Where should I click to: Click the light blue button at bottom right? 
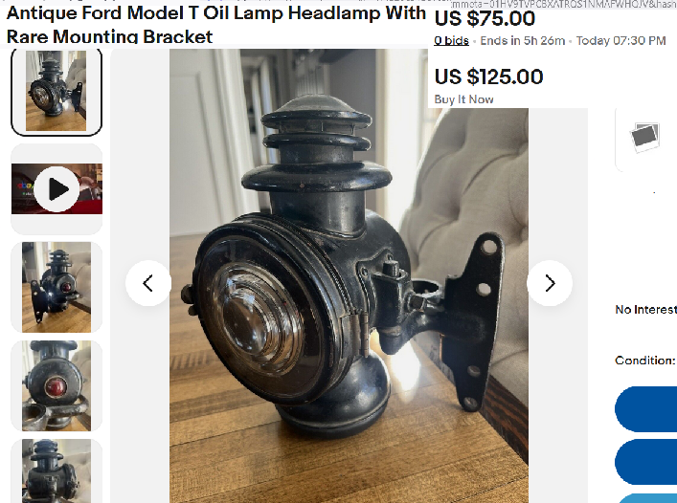pos(646,498)
